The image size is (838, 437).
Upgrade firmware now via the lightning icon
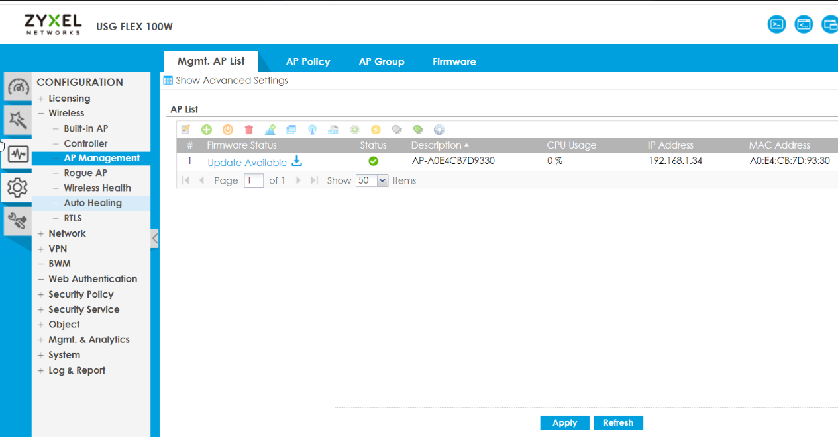(376, 129)
